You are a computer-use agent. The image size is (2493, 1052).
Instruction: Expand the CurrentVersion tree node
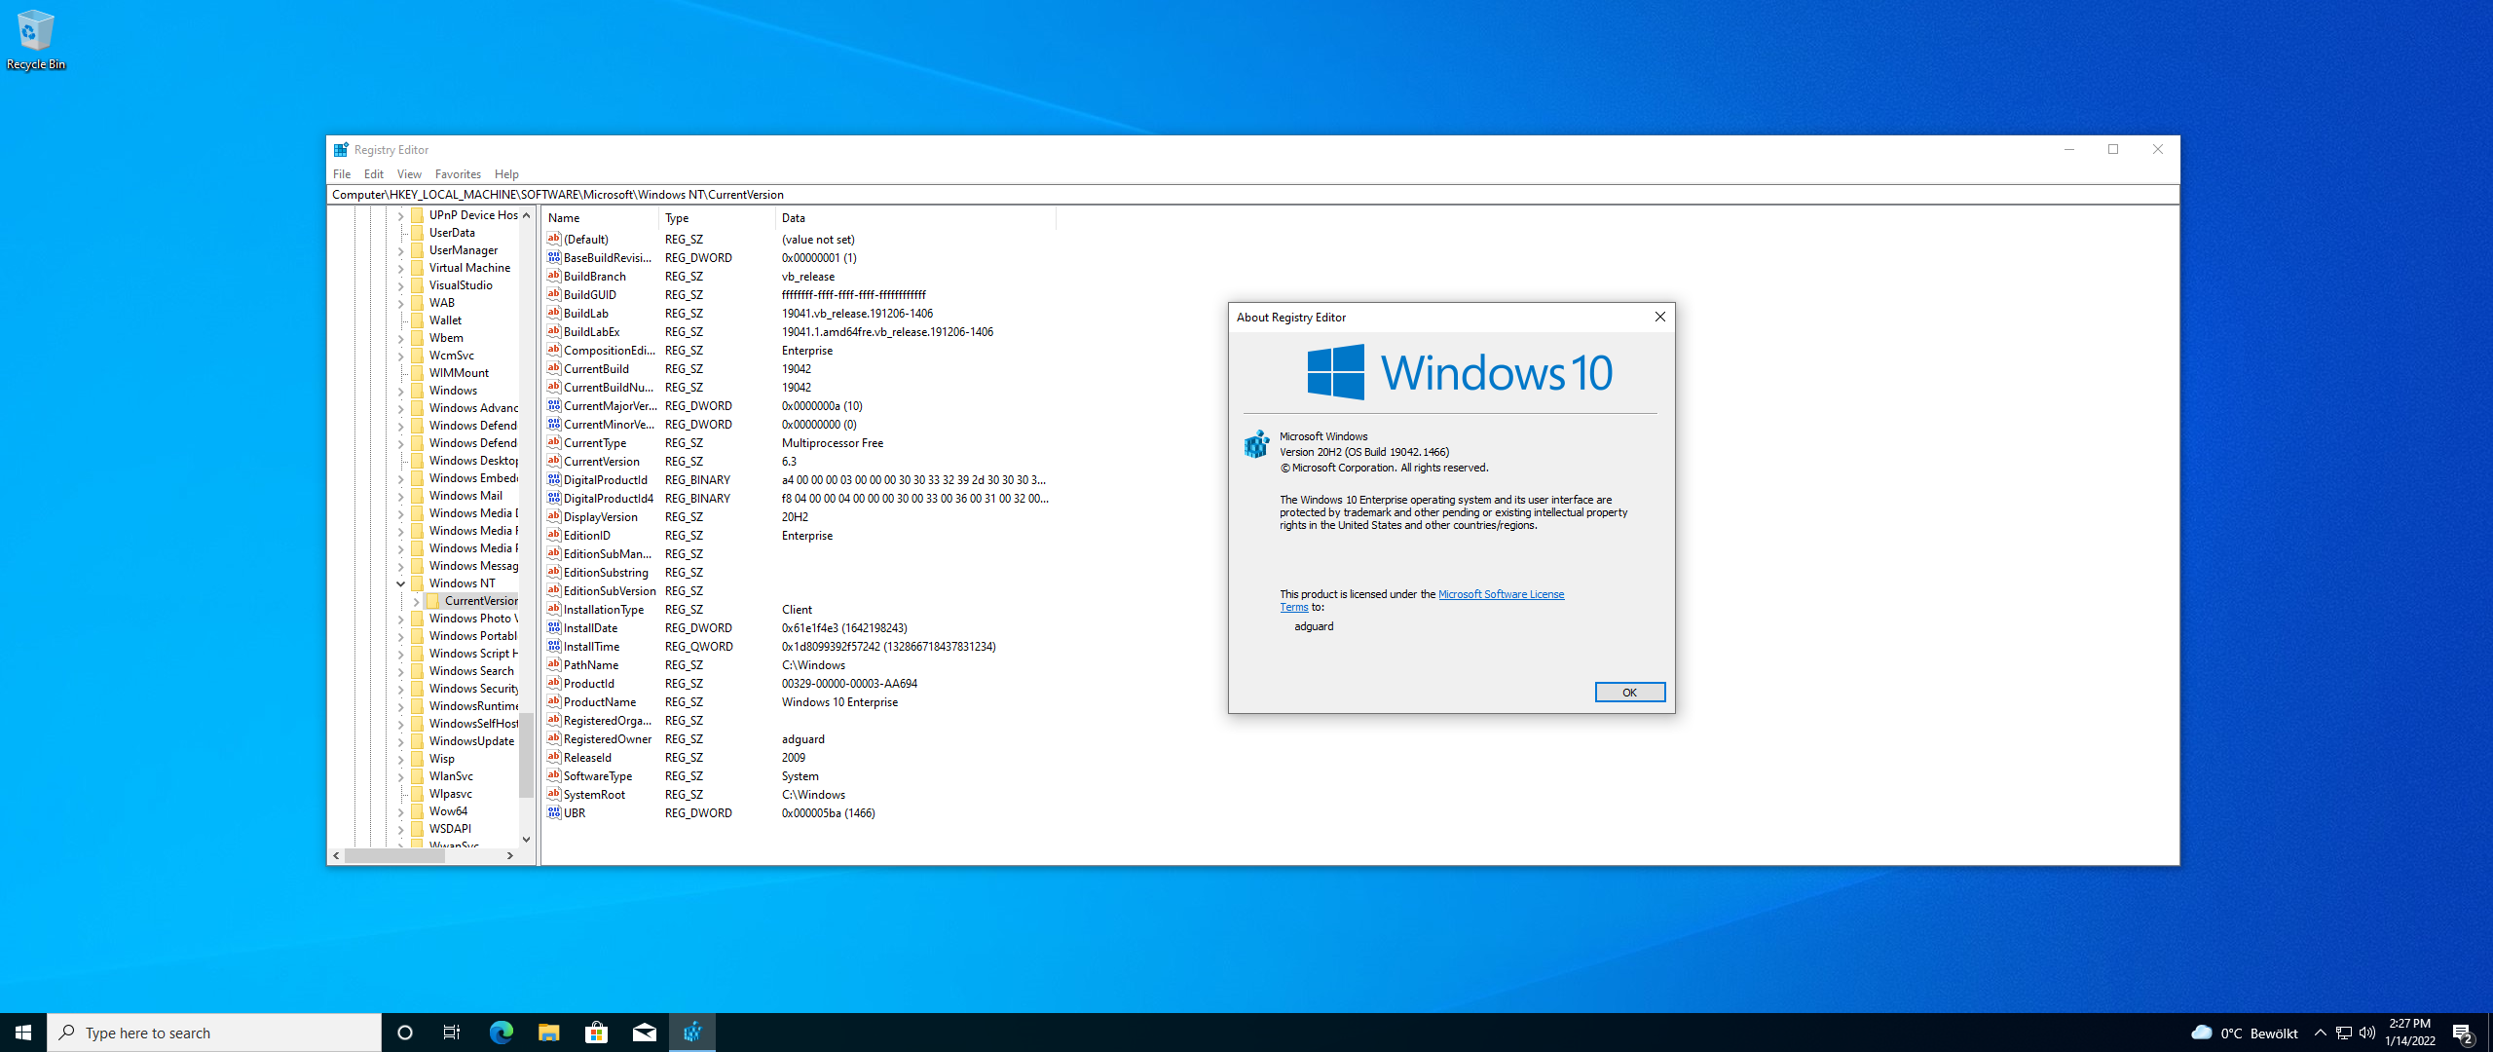click(416, 601)
